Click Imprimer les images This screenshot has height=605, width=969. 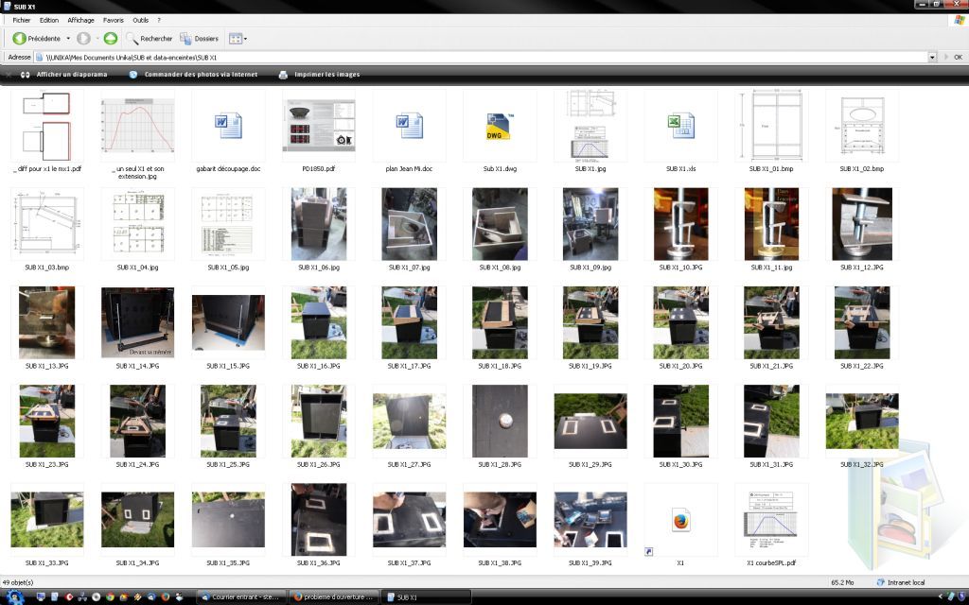[319, 74]
